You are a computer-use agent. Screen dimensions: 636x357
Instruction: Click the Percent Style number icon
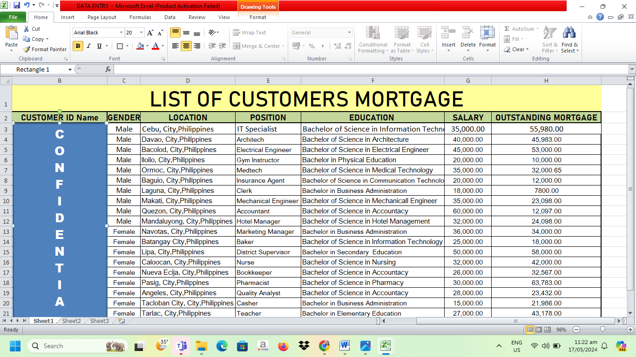[x=311, y=46]
